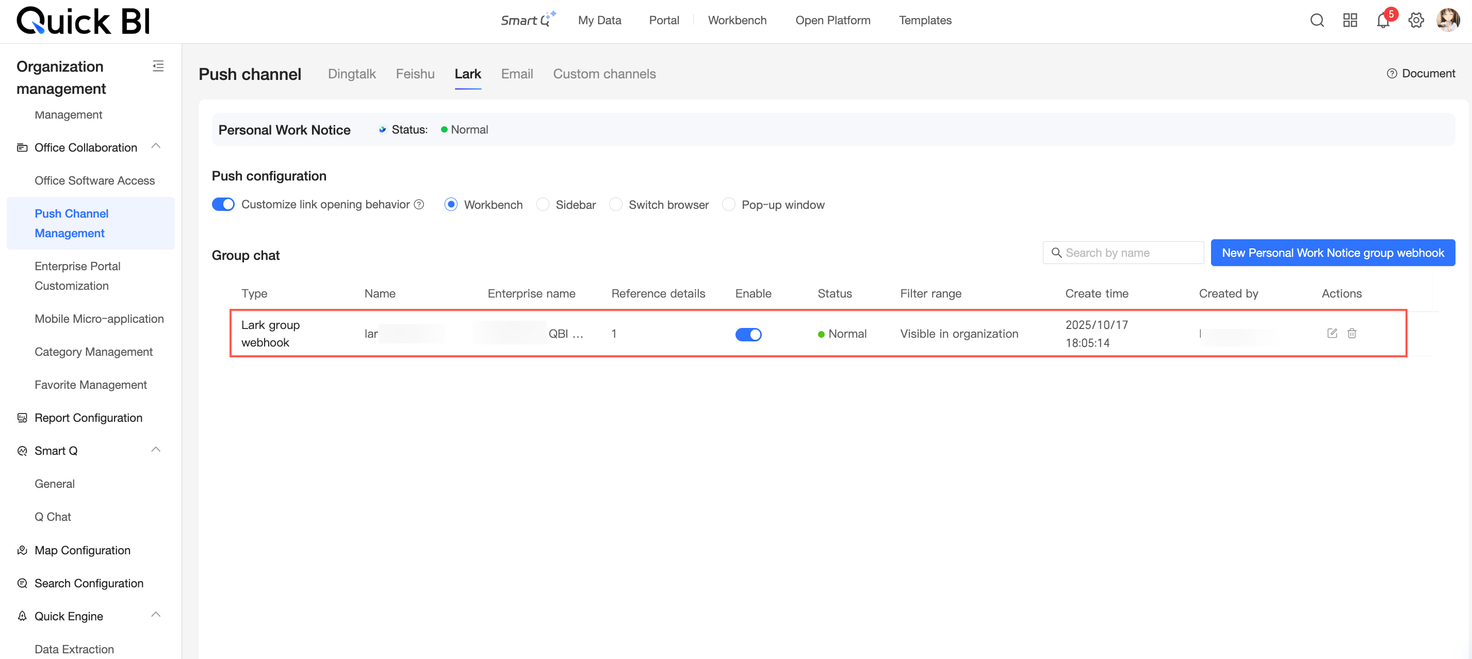Screen dimensions: 1472x659
Task: Edit the Lark group webhook row
Action: coord(1332,334)
